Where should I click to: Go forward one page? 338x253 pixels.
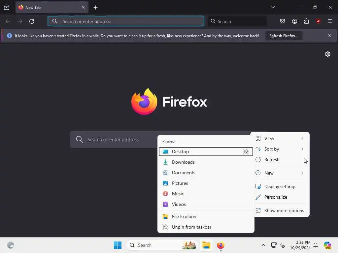pos(19,21)
